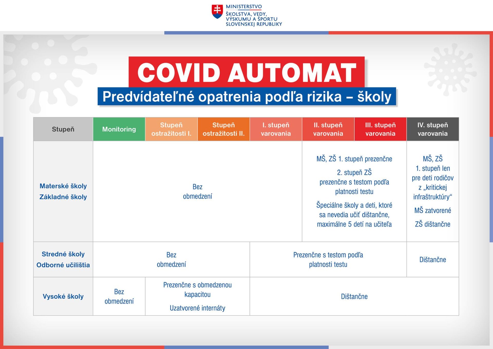Select the Stupeň ostražitosti I. header
Image resolution: width=493 pixels, height=349 pixels.
tap(171, 129)
